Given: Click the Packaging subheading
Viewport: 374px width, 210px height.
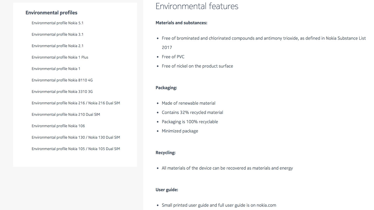Looking at the screenshot, I should point(166,88).
